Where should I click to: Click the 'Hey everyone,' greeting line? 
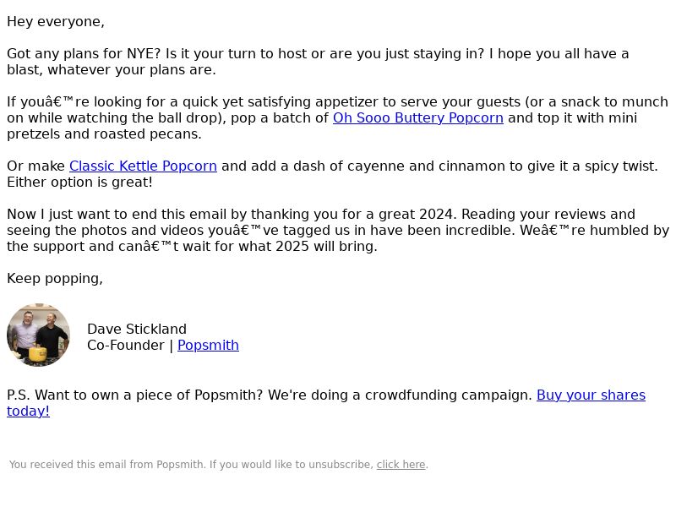tap(56, 22)
